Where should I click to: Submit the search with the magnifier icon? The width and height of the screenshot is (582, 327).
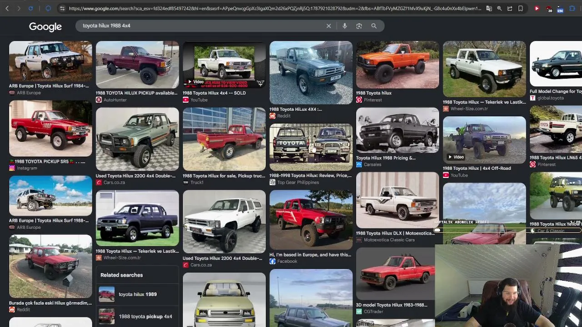(374, 26)
